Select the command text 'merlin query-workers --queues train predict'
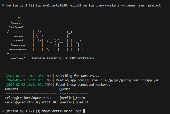The height and width of the screenshot is (114, 170). [x=122, y=5]
